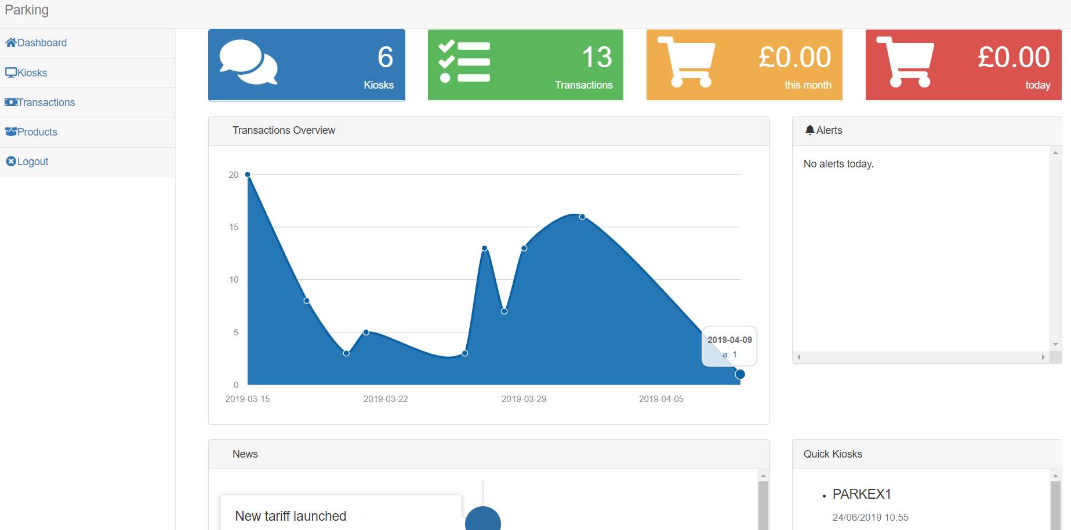Viewport: 1071px width, 530px height.
Task: Click the Transactions Overview panel title
Action: pos(284,130)
